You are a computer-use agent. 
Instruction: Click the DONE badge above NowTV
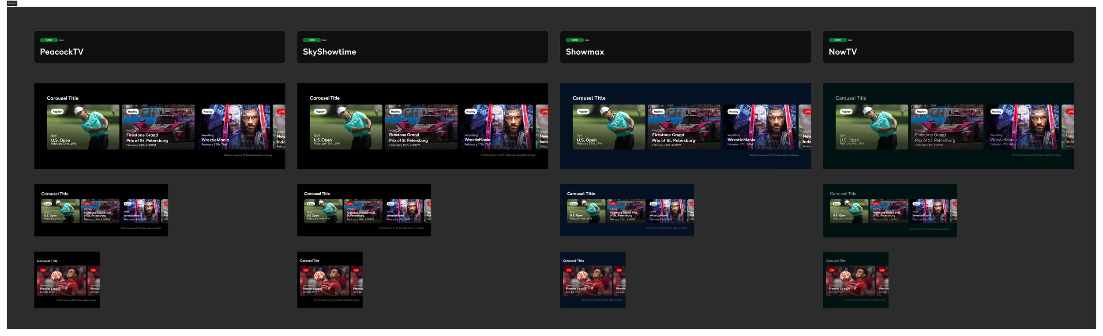pyautogui.click(x=838, y=40)
